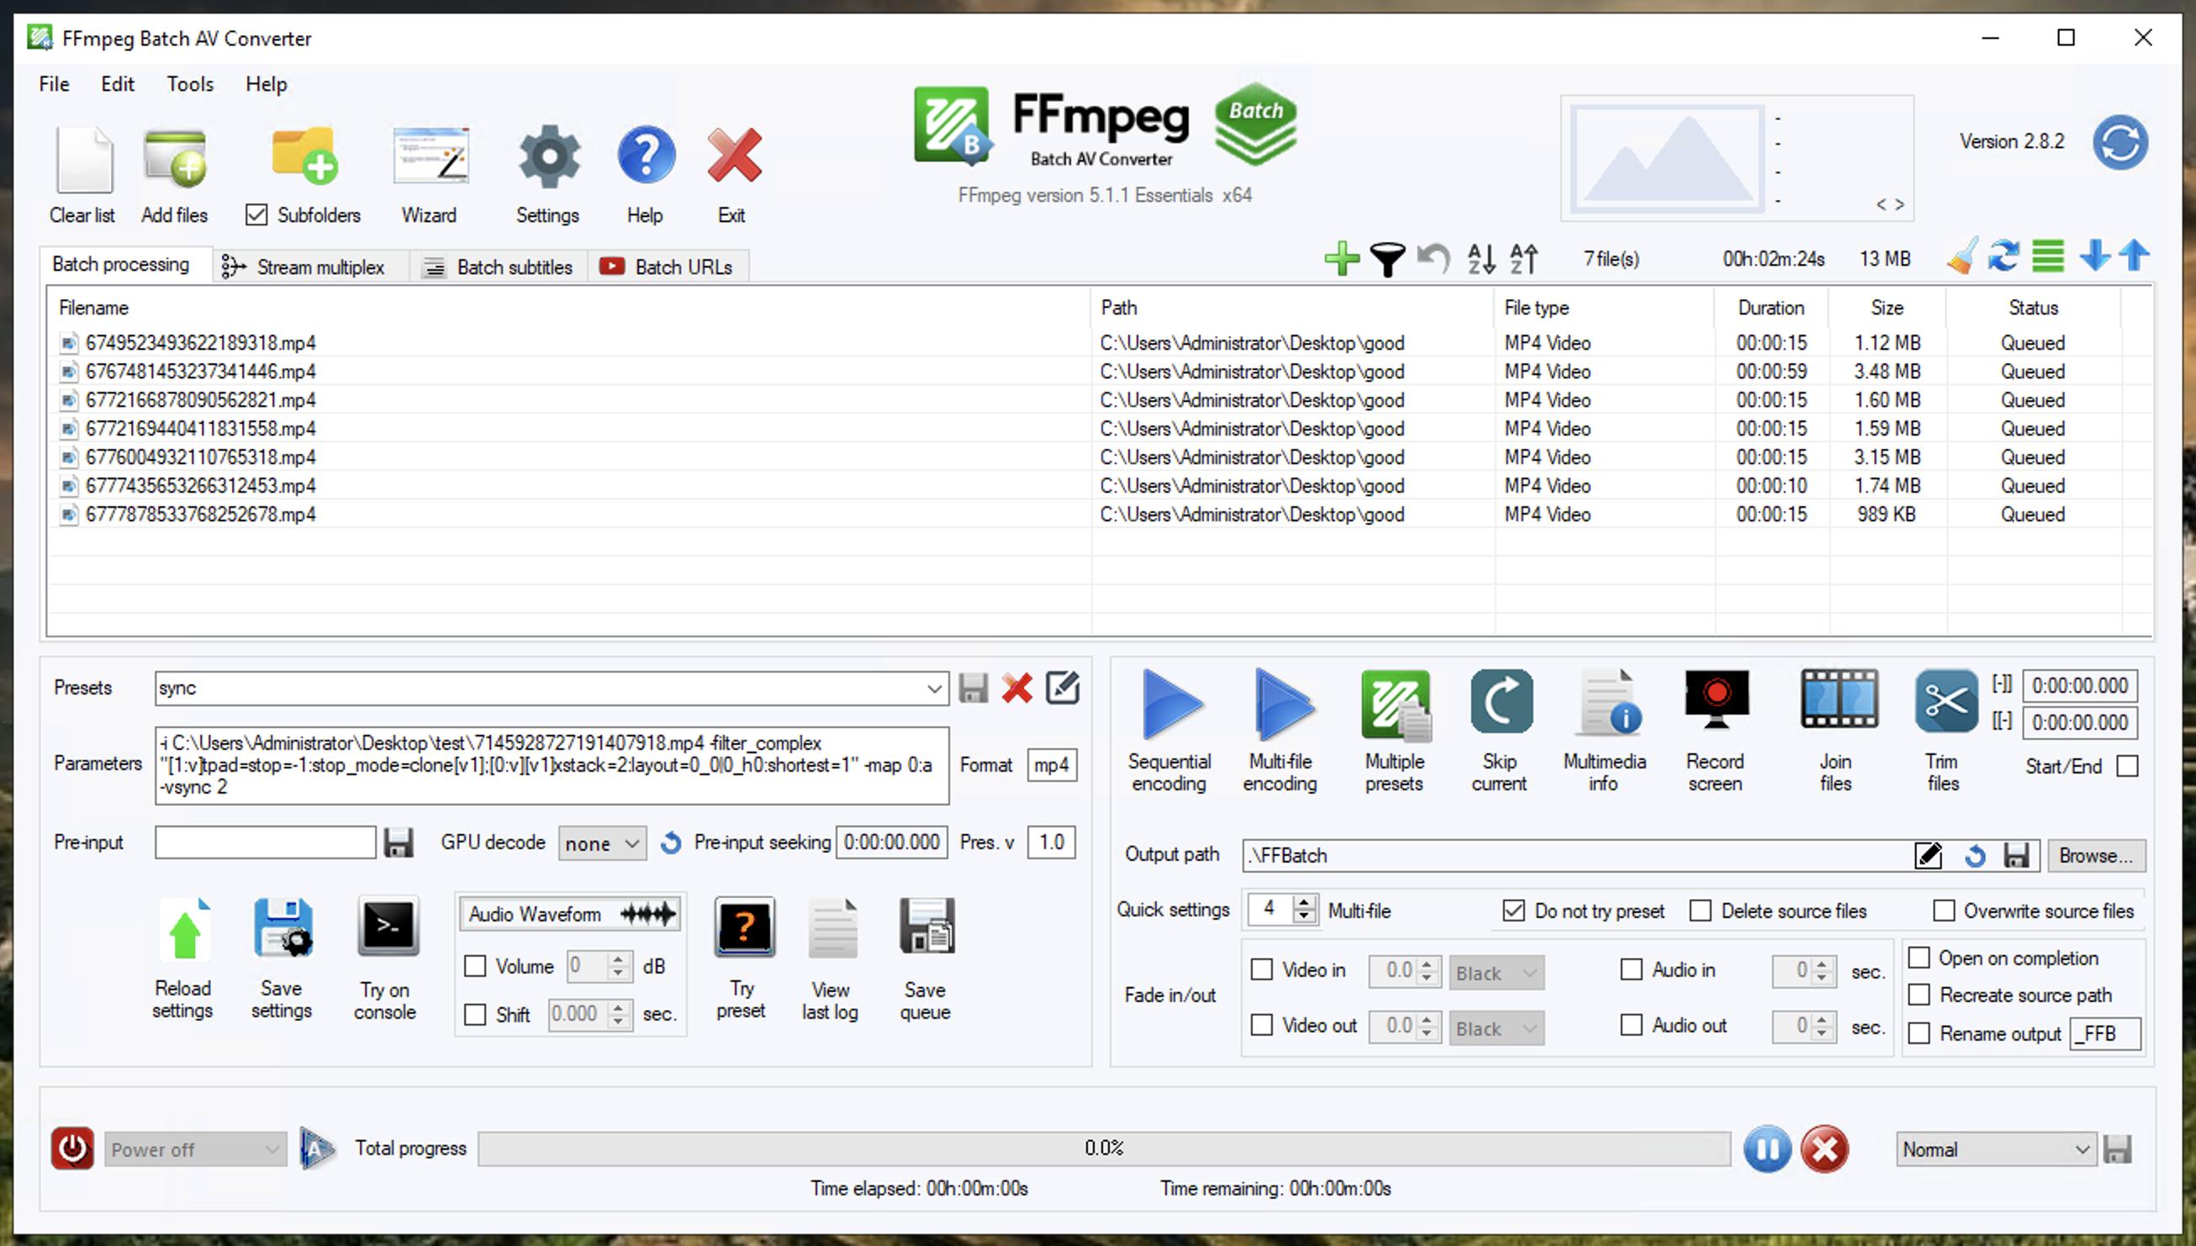This screenshot has width=2196, height=1246.
Task: Abort encoding with red X button
Action: (1824, 1149)
